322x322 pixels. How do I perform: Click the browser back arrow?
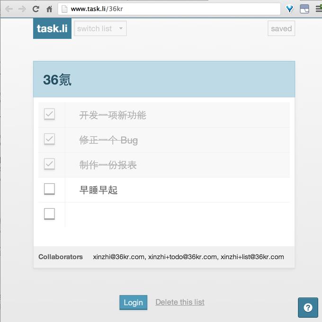point(9,9)
